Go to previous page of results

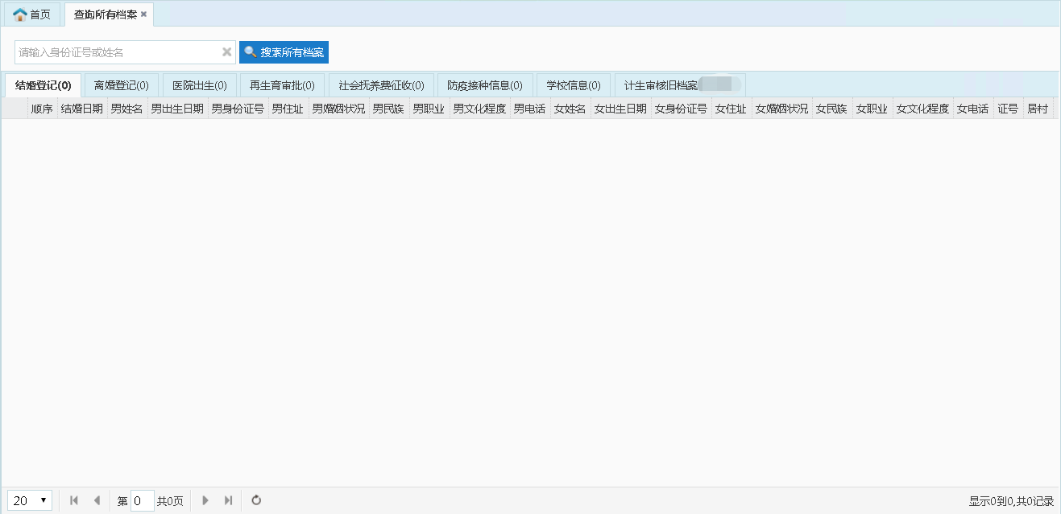tap(97, 500)
